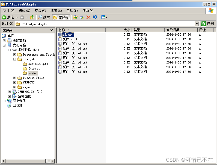
Task: Click the 控制面板 control panel icon
Action: click(x=14, y=96)
